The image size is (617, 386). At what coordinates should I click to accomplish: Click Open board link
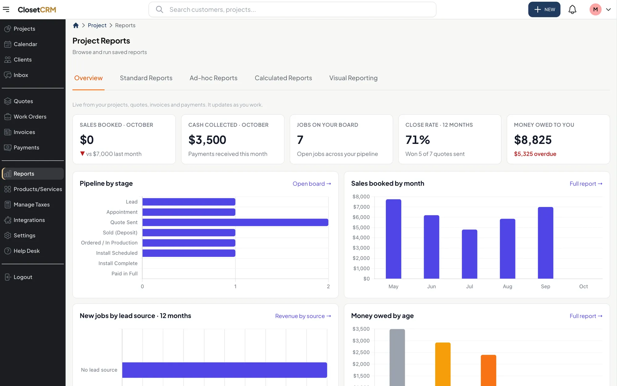312,184
